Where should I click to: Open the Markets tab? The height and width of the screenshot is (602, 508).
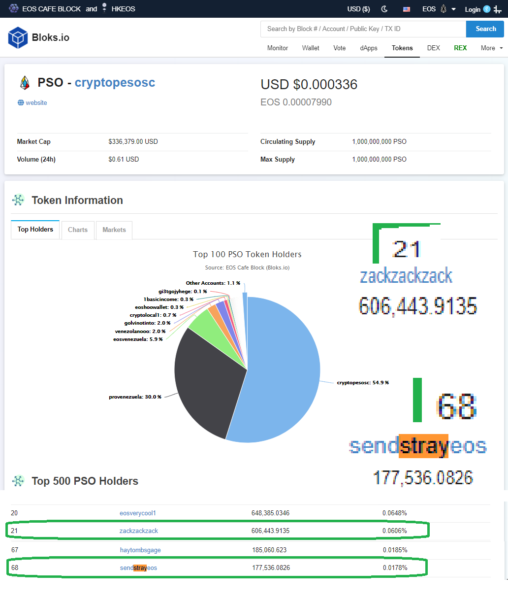pyautogui.click(x=114, y=230)
